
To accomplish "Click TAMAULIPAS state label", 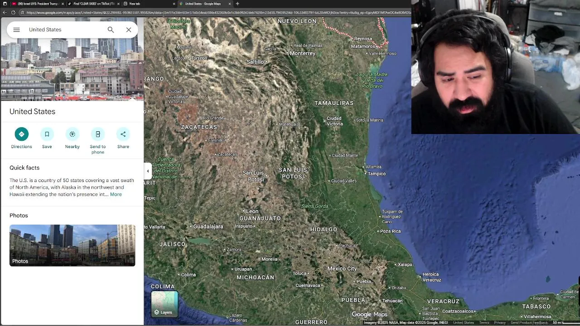I will (334, 103).
